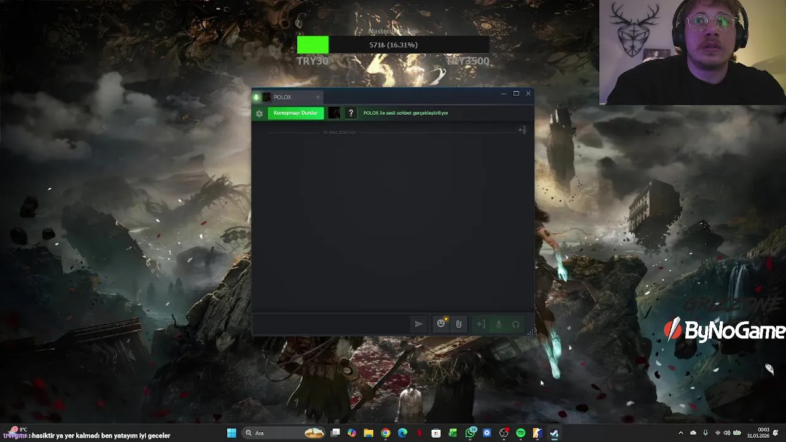Open Counter-Strike icon on taskbar
This screenshot has width=786, height=442.
(x=537, y=433)
